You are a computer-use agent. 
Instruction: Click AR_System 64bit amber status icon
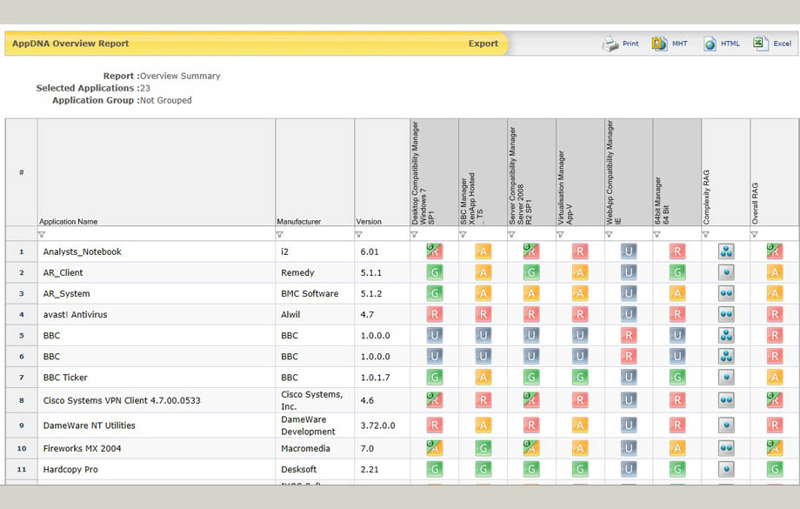click(677, 293)
